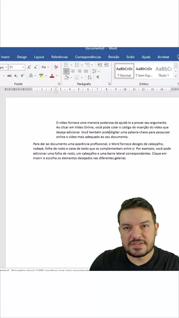The image size is (179, 318).
Task: Open the text effects dropdown arrow
Action: click(35, 76)
